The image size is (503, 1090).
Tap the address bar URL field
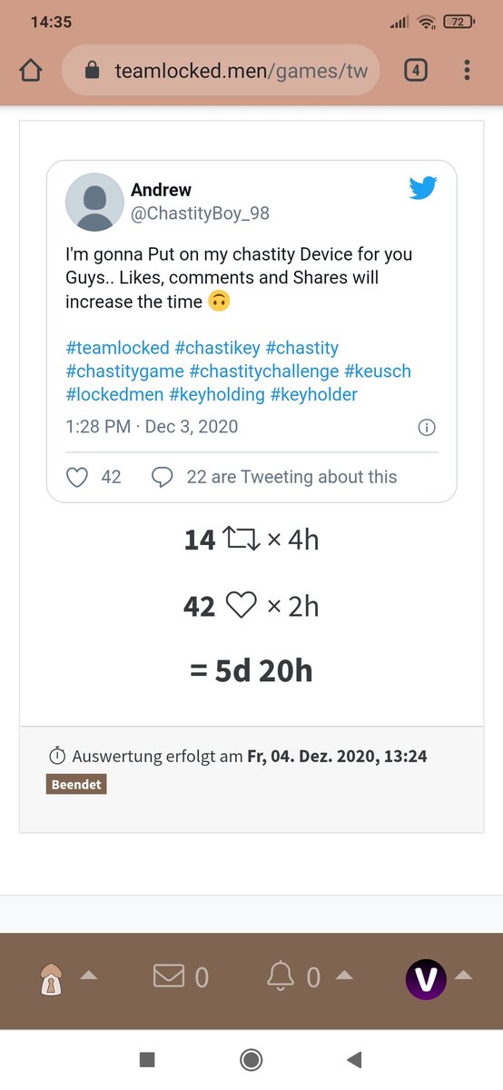221,70
